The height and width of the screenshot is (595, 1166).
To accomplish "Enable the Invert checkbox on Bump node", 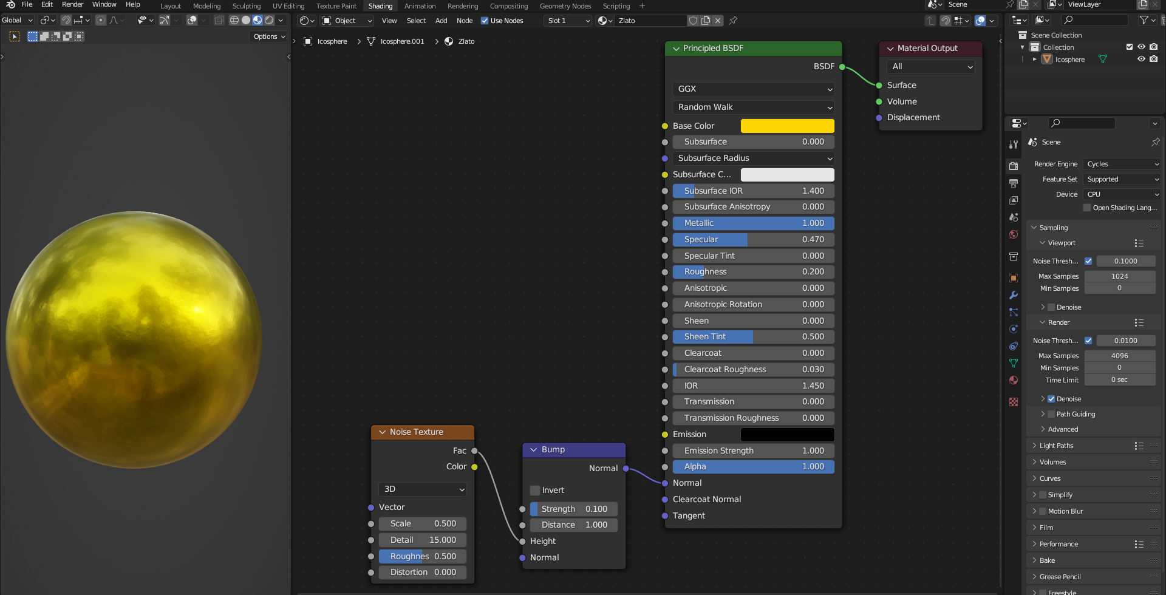I will (535, 490).
